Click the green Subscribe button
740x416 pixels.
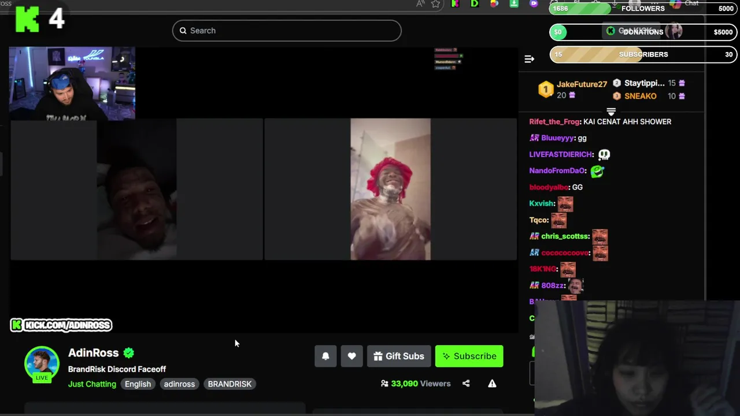[469, 356]
